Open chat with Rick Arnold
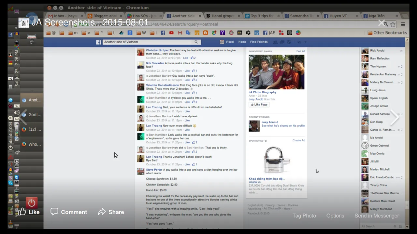The width and height of the screenshot is (417, 234). (382, 51)
